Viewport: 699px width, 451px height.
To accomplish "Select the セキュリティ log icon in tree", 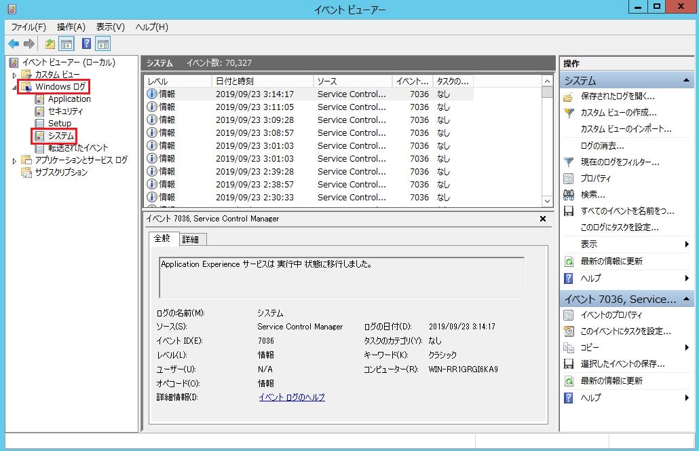I will [39, 111].
